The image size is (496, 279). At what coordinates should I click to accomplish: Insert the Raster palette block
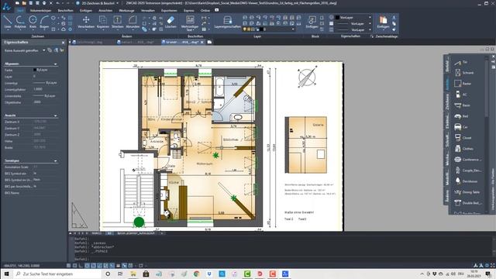click(463, 84)
